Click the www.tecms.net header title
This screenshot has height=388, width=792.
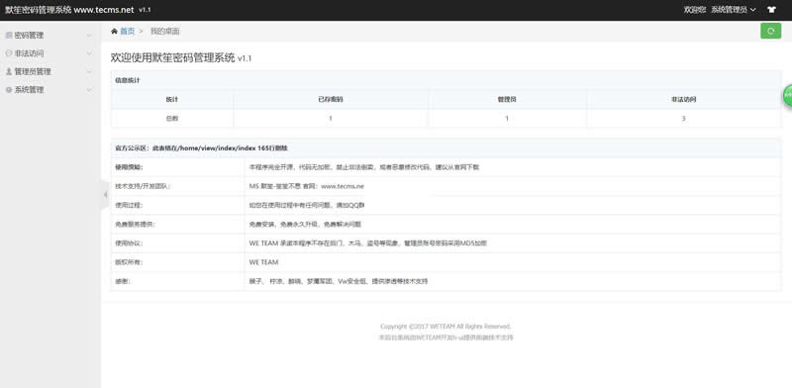pyautogui.click(x=104, y=10)
